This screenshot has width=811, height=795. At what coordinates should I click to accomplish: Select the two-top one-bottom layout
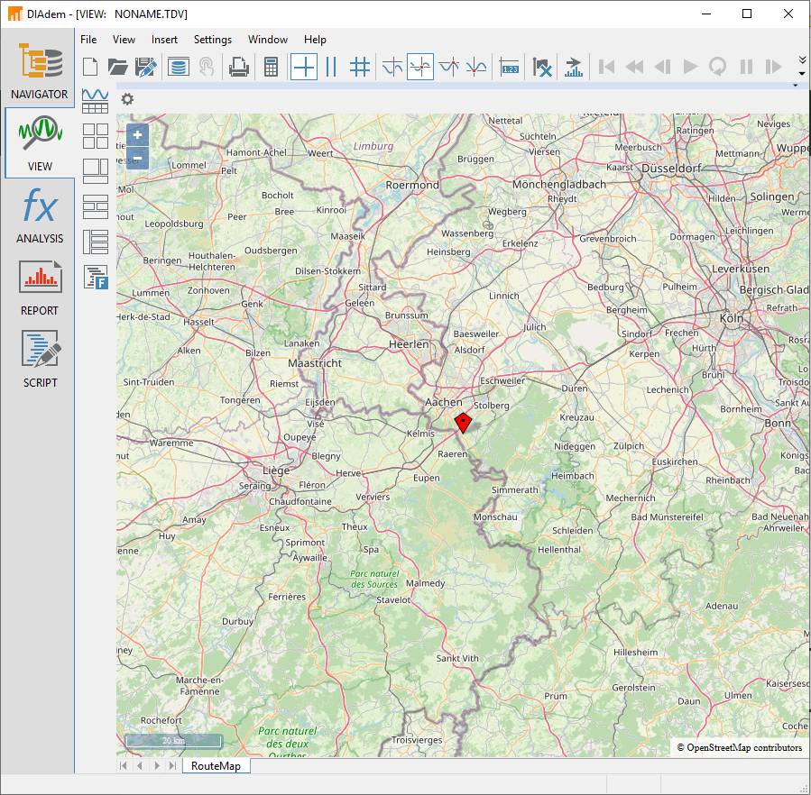click(95, 171)
